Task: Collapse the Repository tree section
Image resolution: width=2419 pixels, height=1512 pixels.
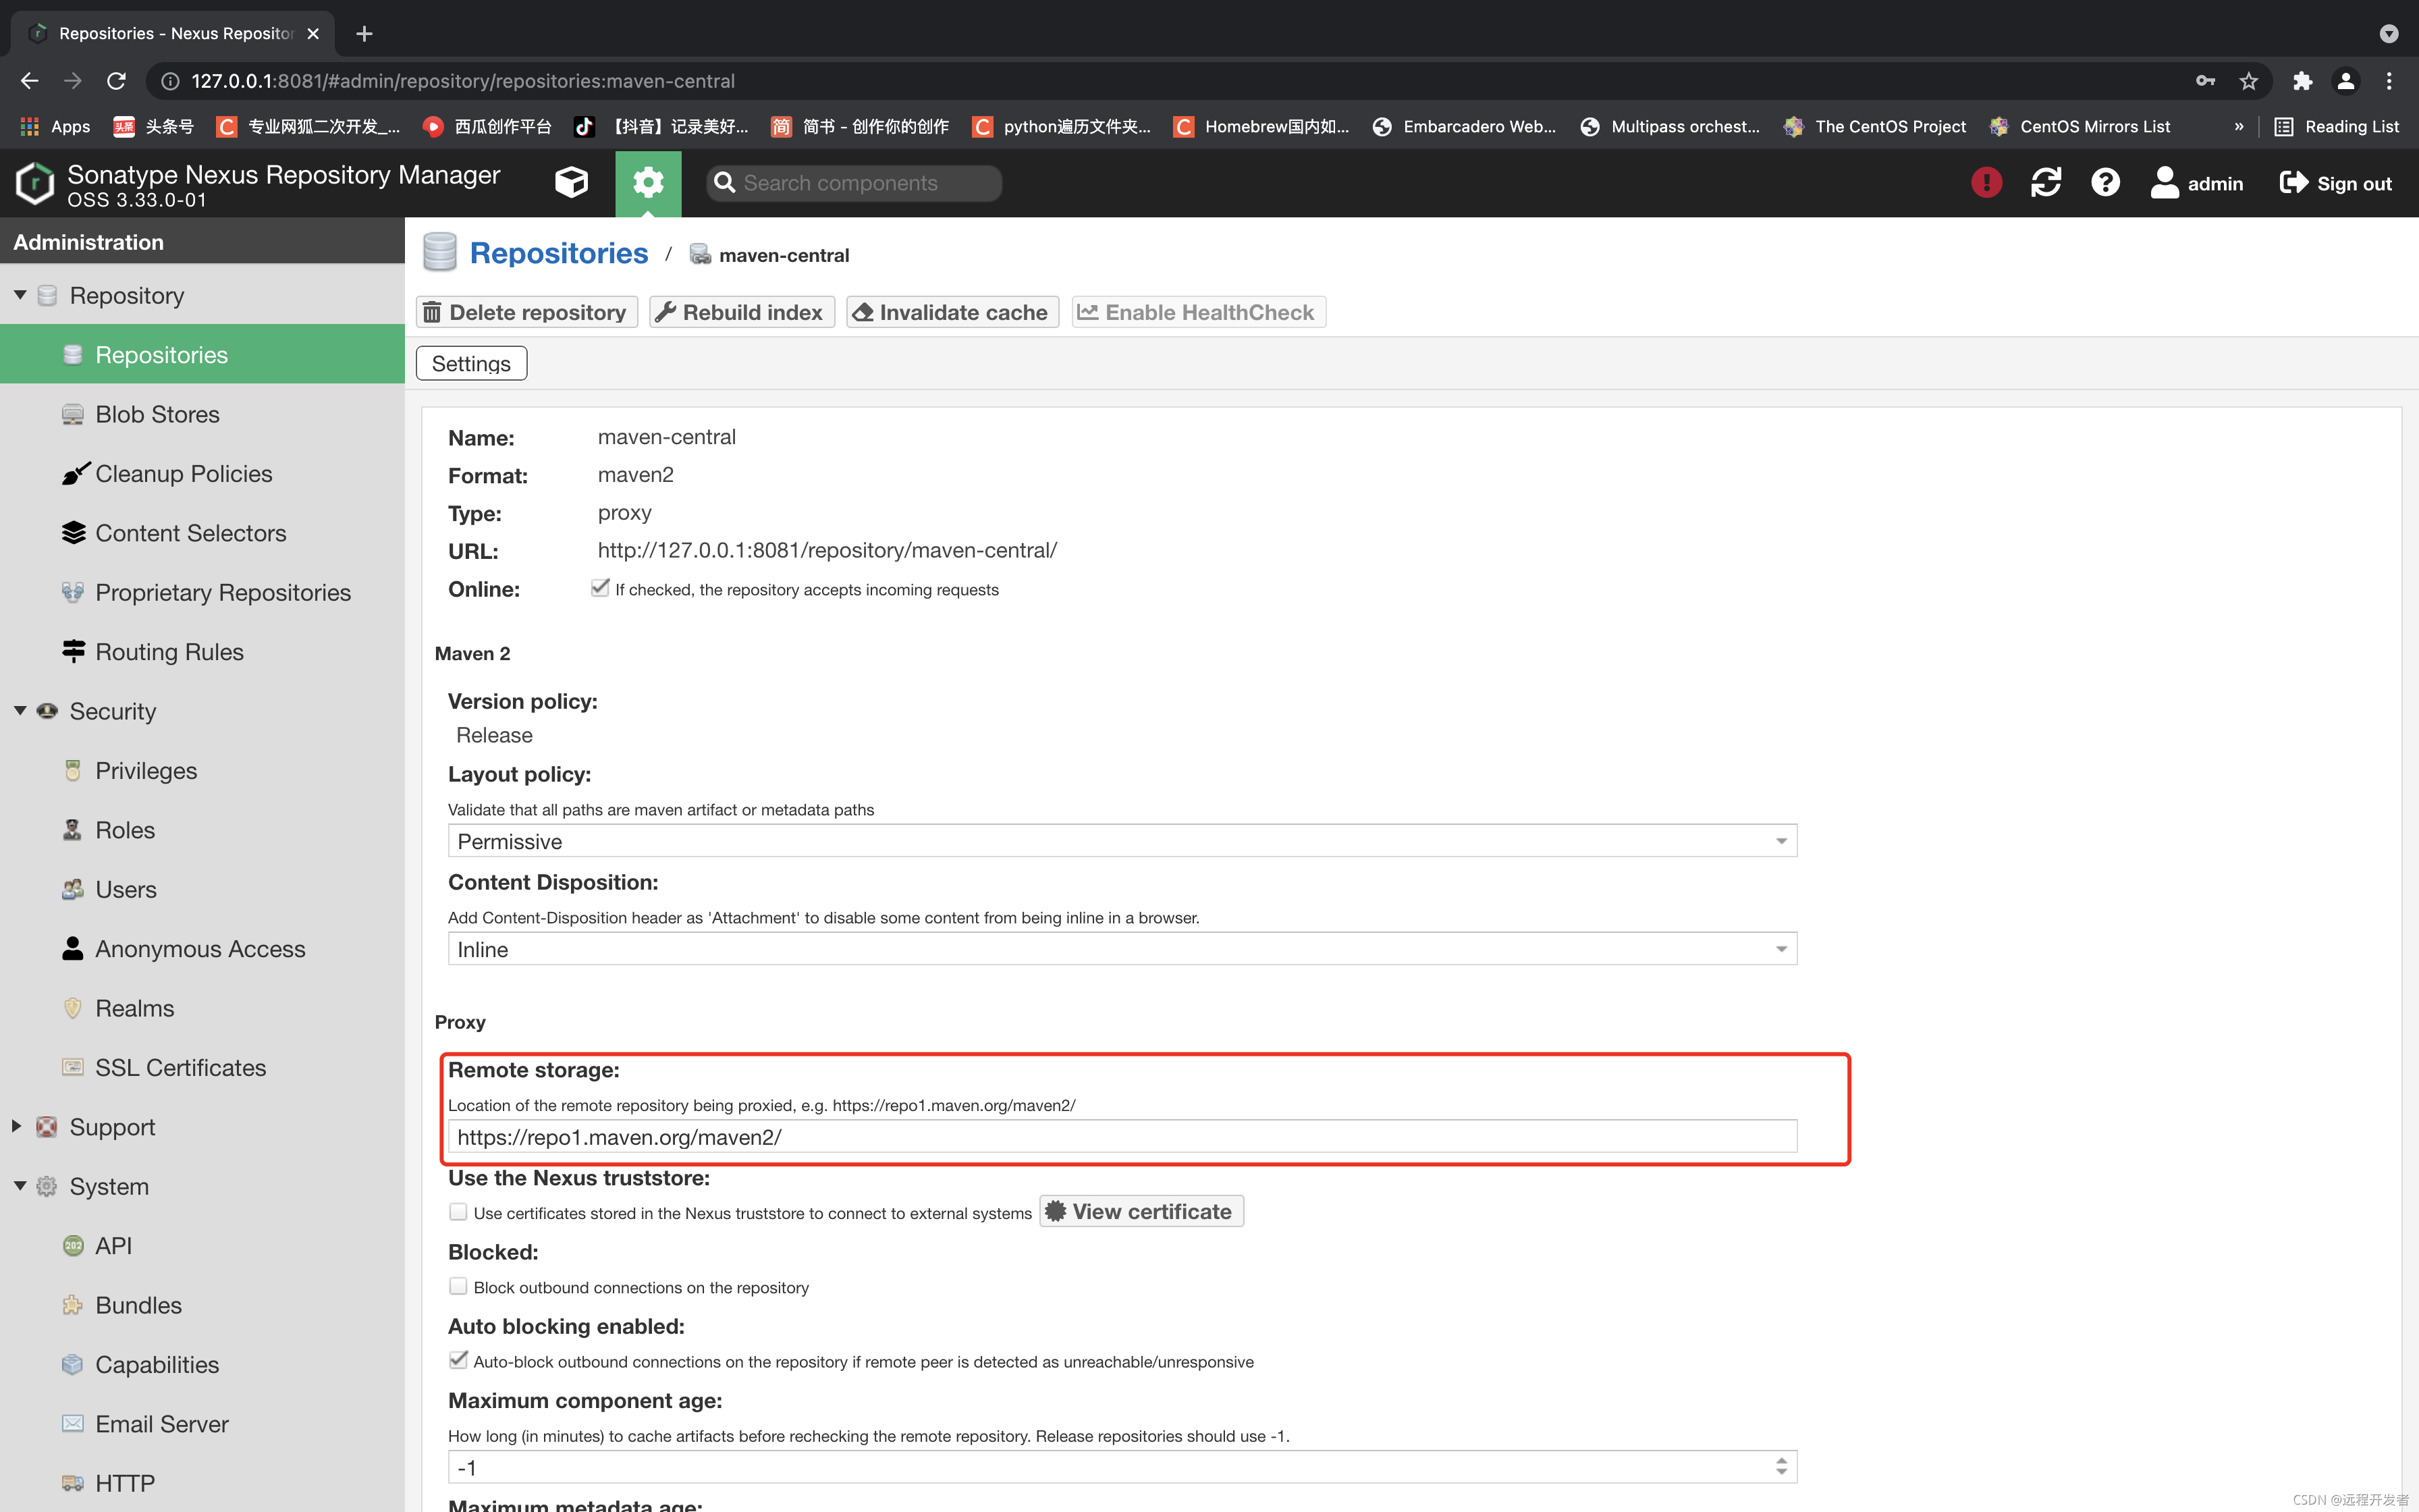Action: [x=20, y=295]
